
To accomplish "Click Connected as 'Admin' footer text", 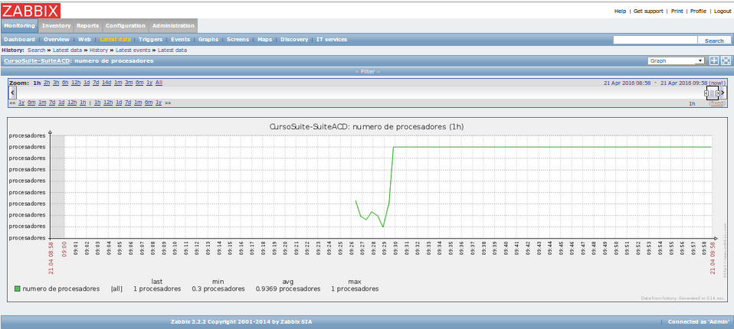I will pyautogui.click(x=699, y=322).
